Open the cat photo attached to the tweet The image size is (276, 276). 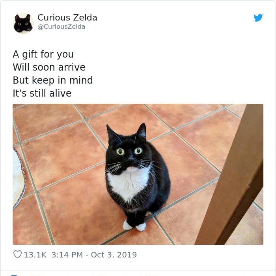click(138, 174)
